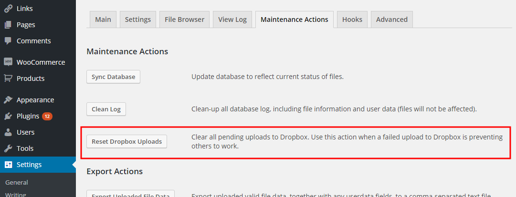Click the Links chain icon in sidebar

8,9
